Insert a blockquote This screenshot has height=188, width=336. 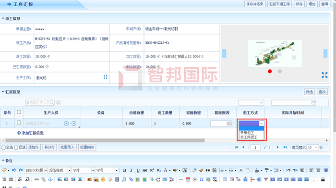208,170
